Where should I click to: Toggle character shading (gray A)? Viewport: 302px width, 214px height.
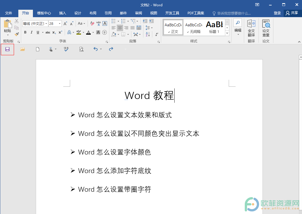pos(98,32)
